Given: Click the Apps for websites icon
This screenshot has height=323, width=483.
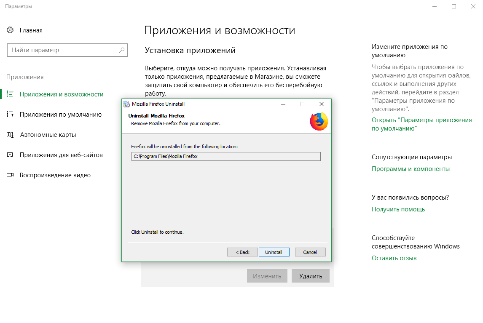Looking at the screenshot, I should click(x=11, y=155).
